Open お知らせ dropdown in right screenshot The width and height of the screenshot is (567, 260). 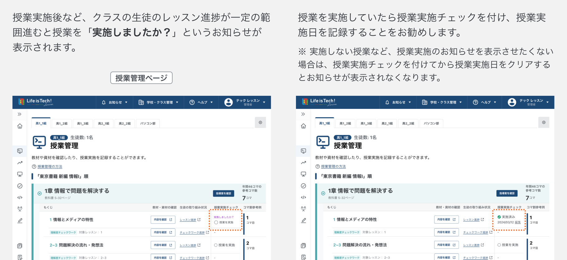click(x=398, y=102)
